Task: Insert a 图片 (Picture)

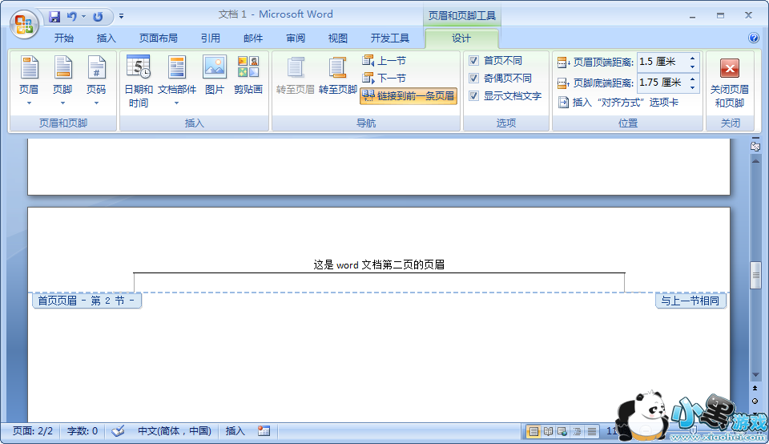Action: tap(215, 75)
